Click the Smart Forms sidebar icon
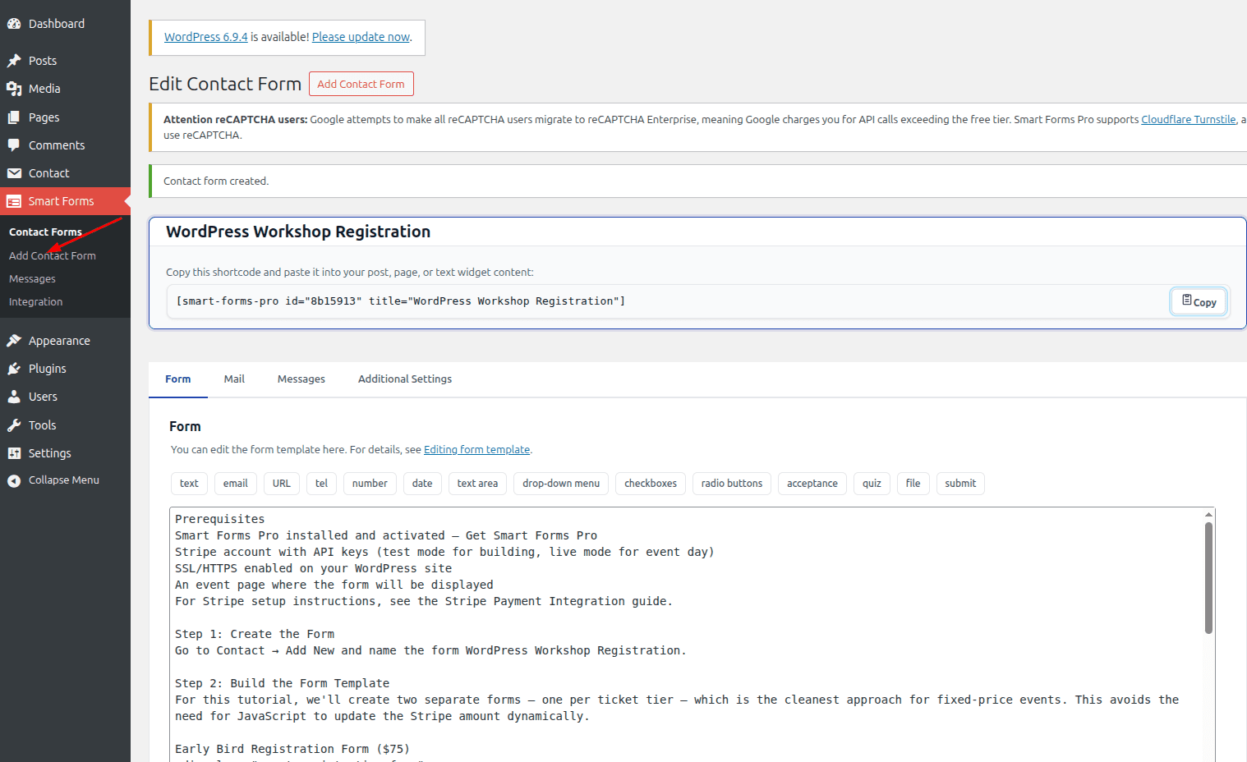This screenshot has height=762, width=1247. click(15, 200)
